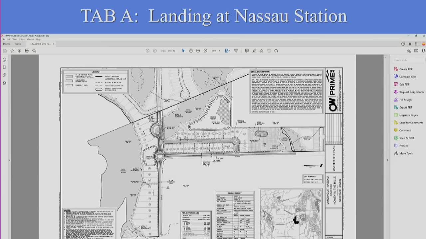The image size is (426, 239).
Task: Open the Bookmarks panel icon
Action: (4, 67)
